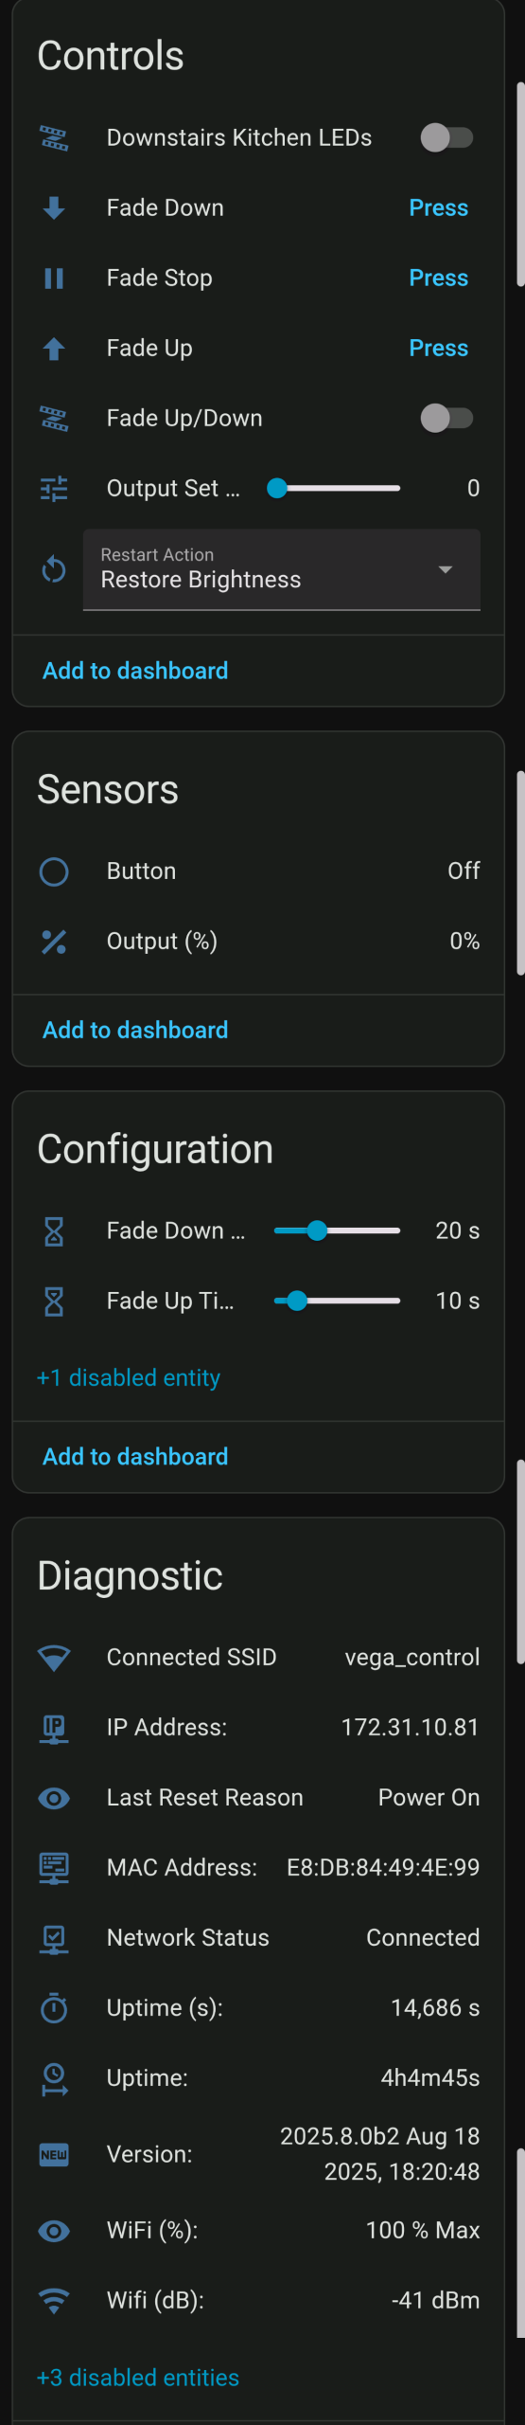Click the IP Address network icon
Screen dimensions: 525x2425
[x=54, y=1729]
